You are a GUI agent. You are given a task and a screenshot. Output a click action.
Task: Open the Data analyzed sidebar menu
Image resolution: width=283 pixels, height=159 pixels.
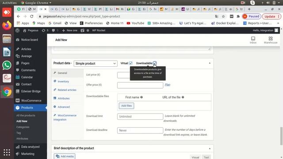[x=31, y=147]
